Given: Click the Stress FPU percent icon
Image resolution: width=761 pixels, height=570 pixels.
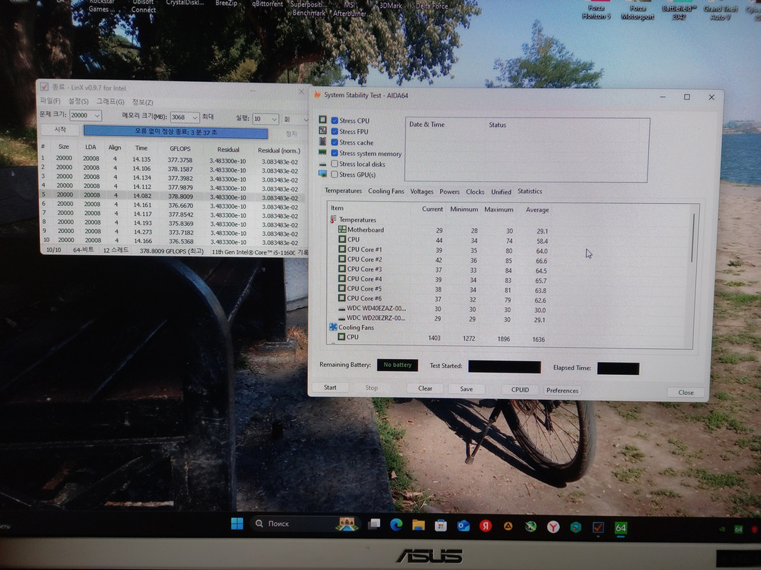Looking at the screenshot, I should [323, 130].
